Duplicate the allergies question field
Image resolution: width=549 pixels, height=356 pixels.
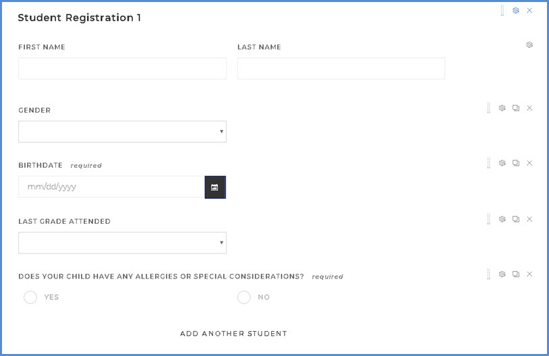pos(516,274)
